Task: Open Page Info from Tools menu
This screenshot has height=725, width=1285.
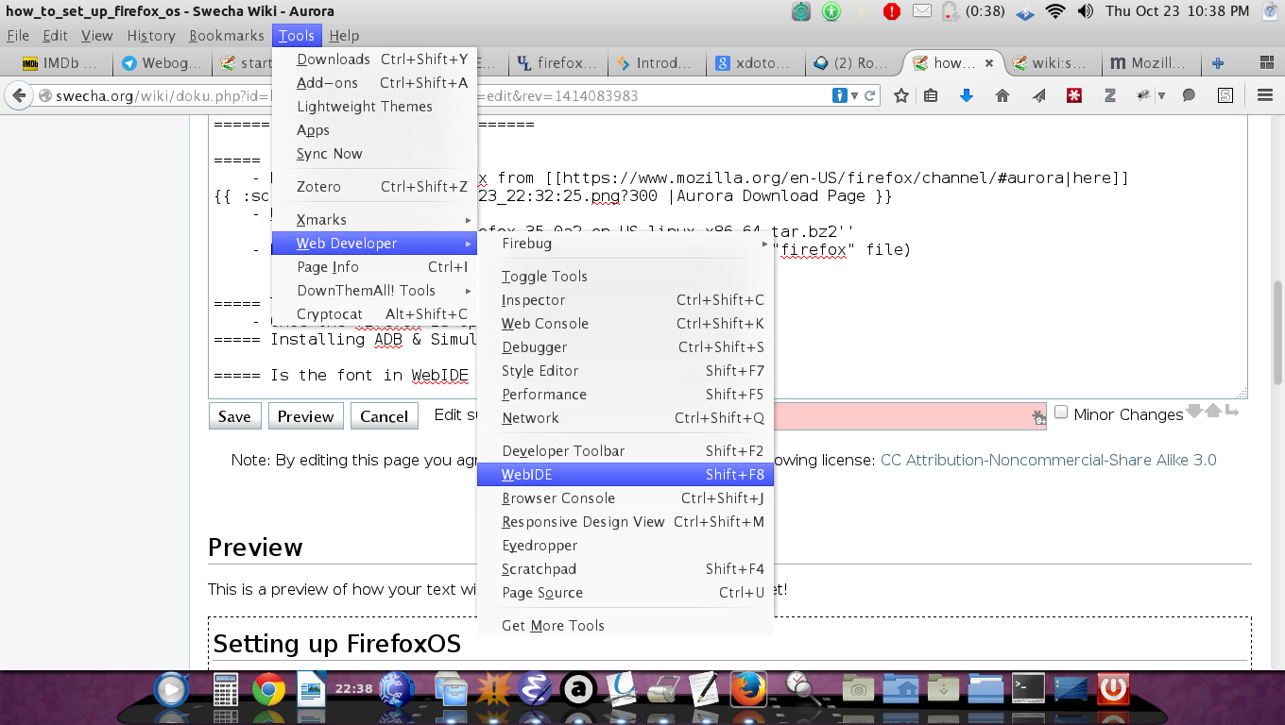Action: tap(374, 266)
